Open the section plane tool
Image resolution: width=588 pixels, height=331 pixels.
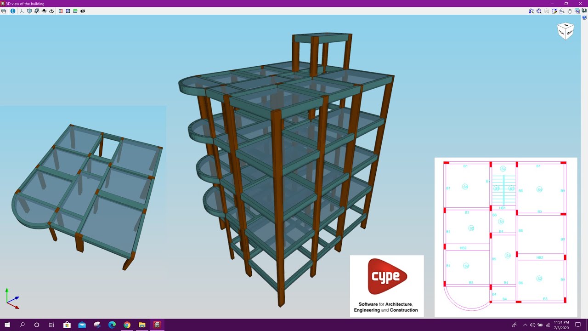[60, 11]
